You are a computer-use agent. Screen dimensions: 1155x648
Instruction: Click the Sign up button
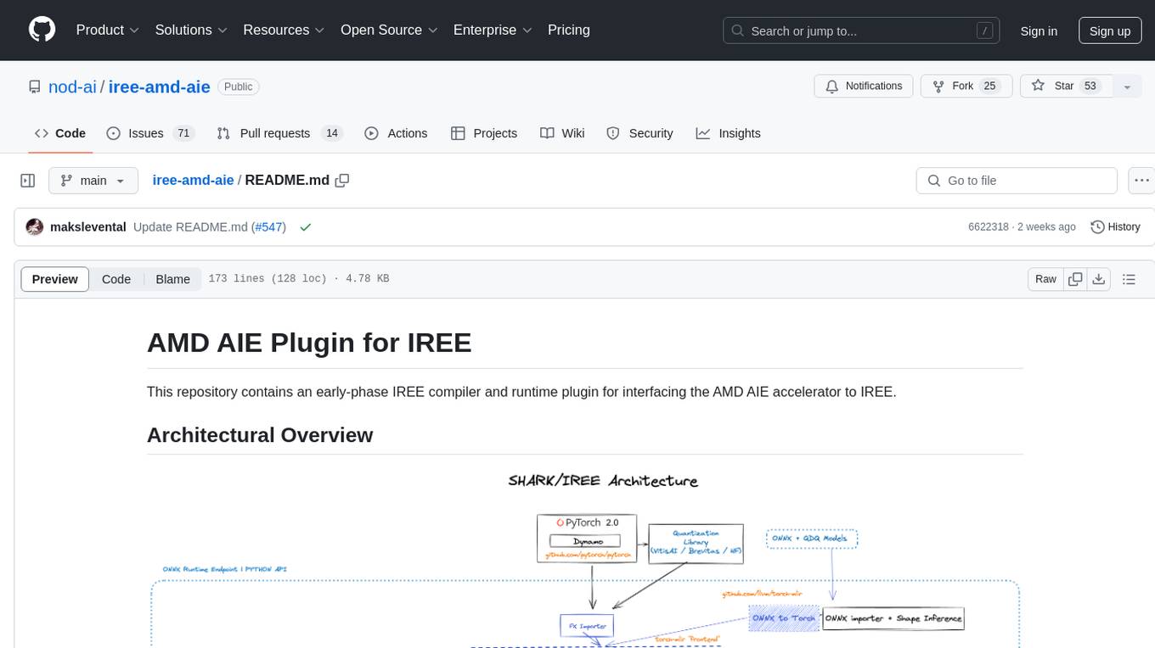click(x=1110, y=31)
